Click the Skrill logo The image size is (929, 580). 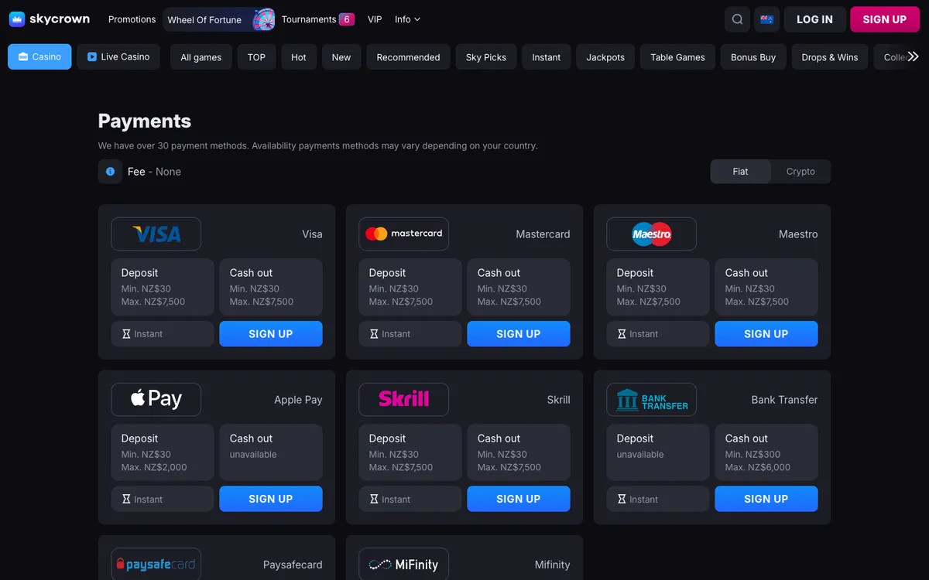[x=403, y=399]
